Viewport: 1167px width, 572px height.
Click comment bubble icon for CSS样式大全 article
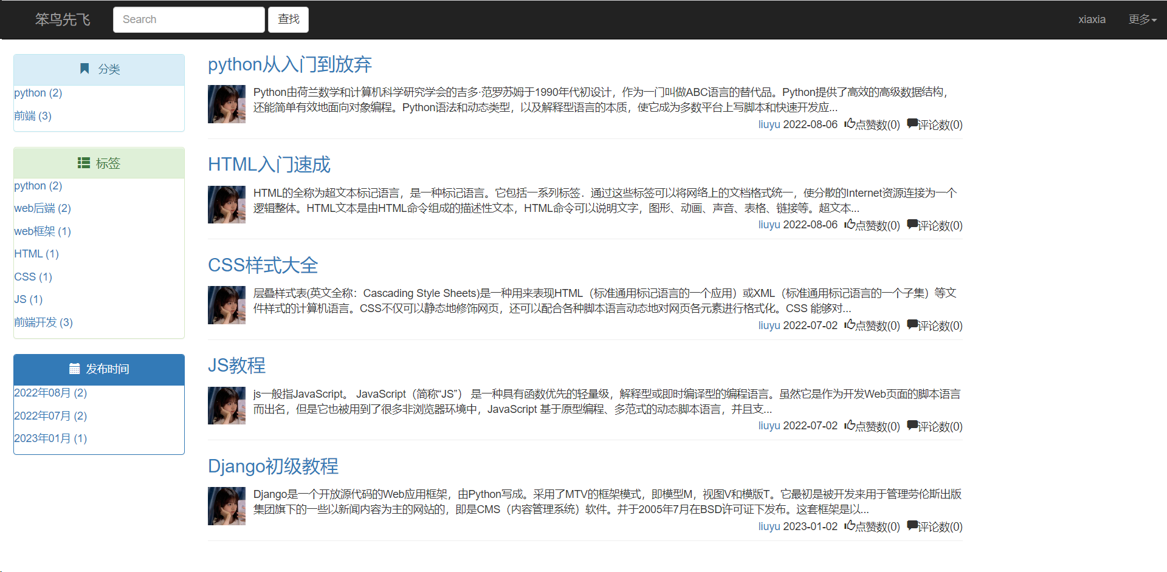912,324
